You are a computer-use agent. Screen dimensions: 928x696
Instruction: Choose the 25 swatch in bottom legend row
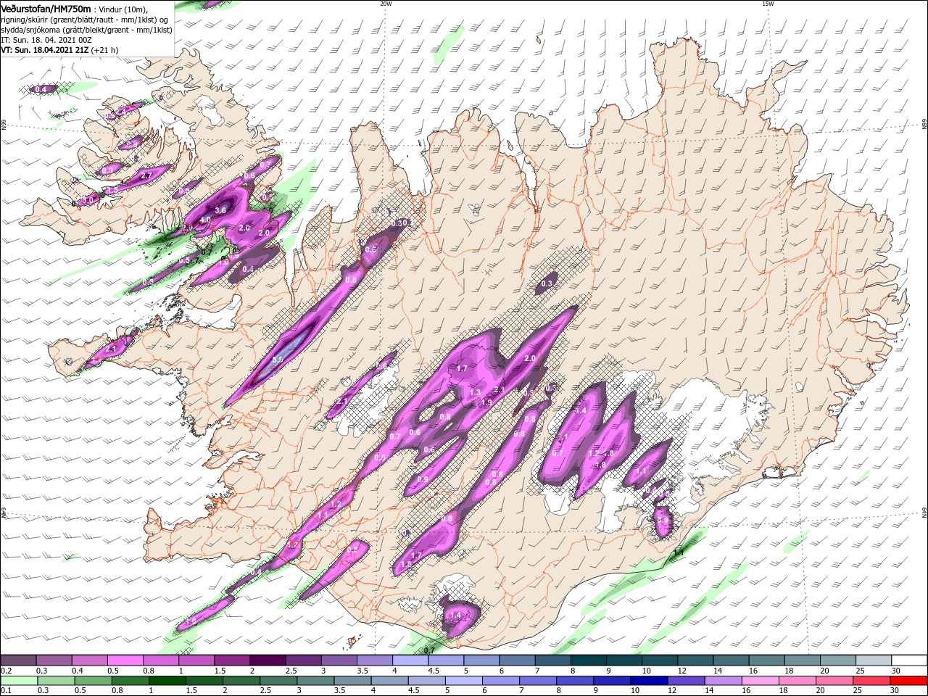tap(872, 681)
